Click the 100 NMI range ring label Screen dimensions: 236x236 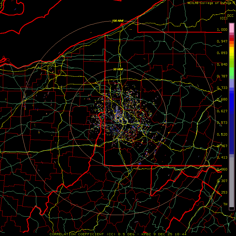(x=117, y=21)
